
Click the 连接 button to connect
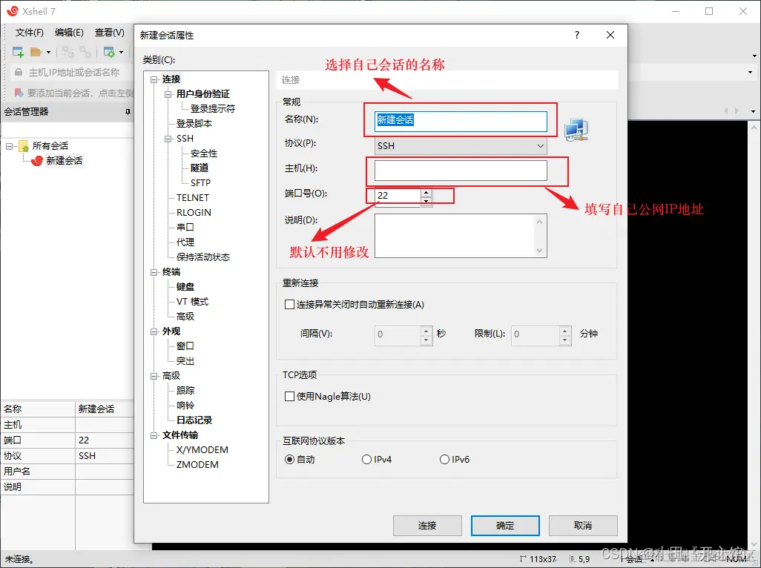click(427, 525)
